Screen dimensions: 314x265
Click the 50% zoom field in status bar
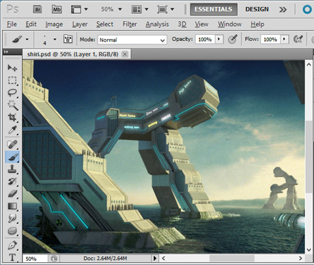coord(35,259)
